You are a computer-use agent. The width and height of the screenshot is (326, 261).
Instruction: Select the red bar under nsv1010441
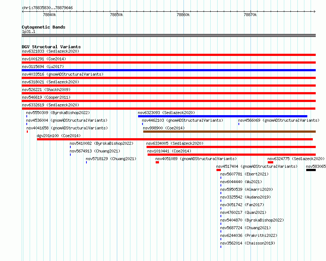click(231, 155)
